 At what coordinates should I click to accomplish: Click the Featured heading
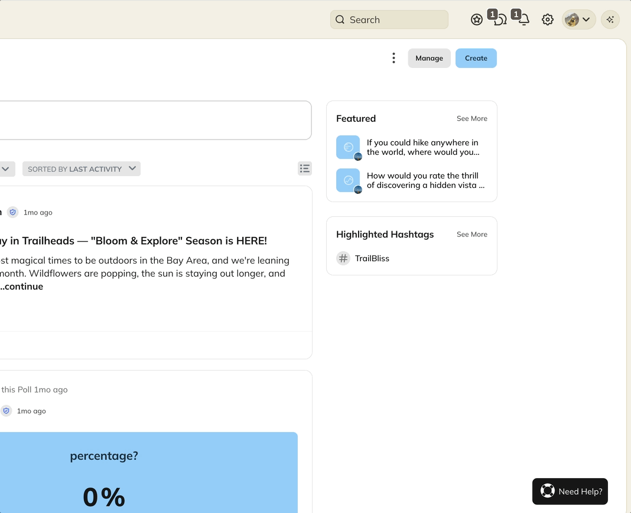(x=356, y=118)
